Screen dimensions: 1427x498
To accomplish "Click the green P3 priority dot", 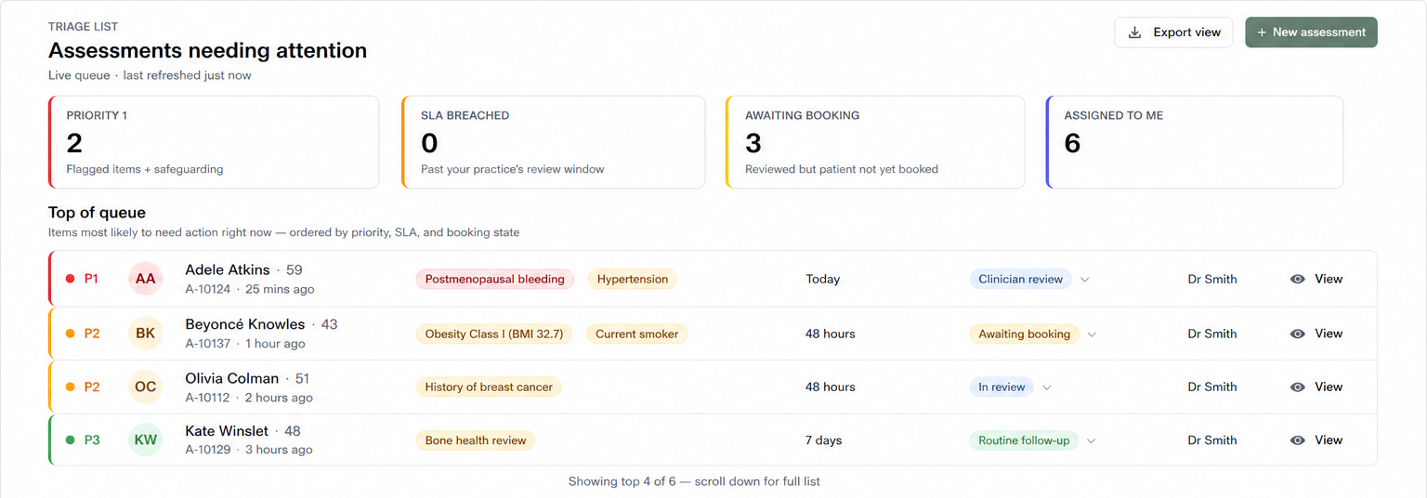I will click(70, 440).
